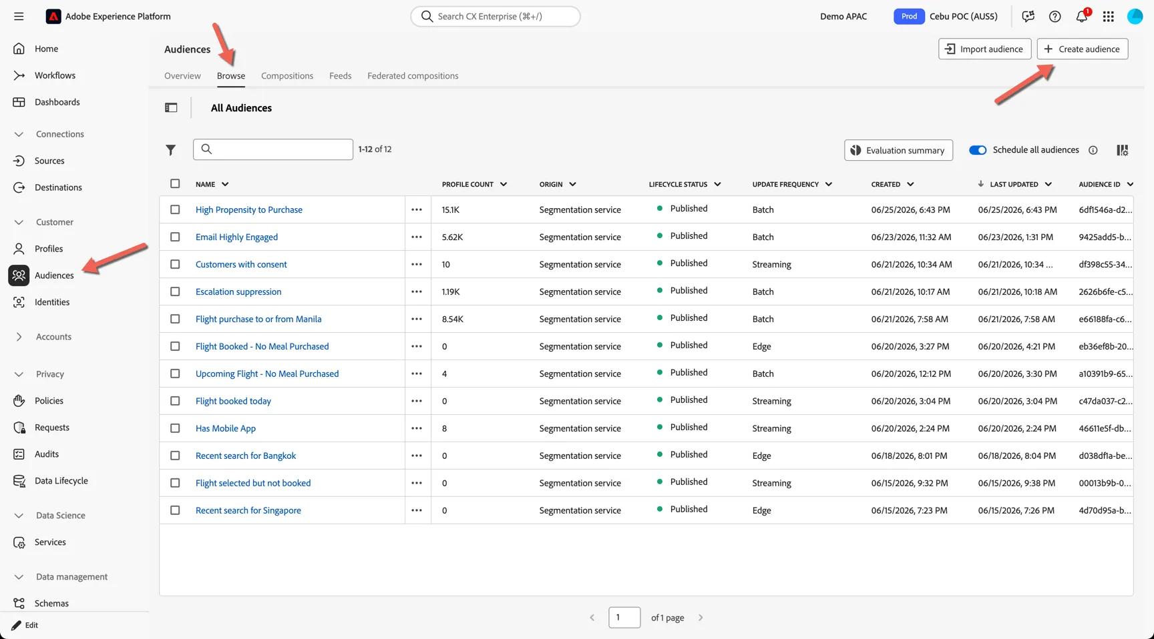Open Destinations in sidebar
Image resolution: width=1154 pixels, height=639 pixels.
(58, 187)
